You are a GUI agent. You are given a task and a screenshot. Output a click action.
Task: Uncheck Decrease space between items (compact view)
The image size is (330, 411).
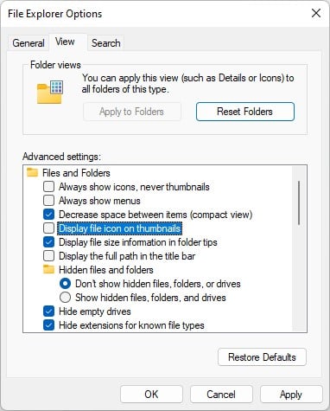48,215
